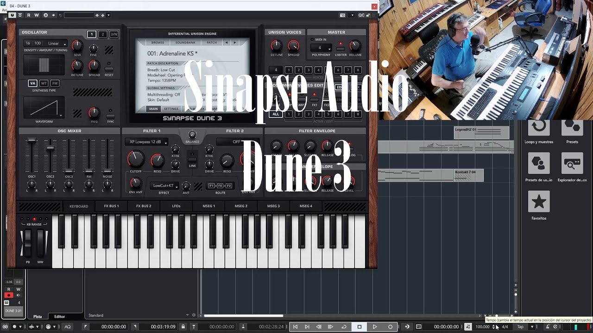Open the PATCH menu in display
The height and width of the screenshot is (333, 593).
pyautogui.click(x=212, y=43)
